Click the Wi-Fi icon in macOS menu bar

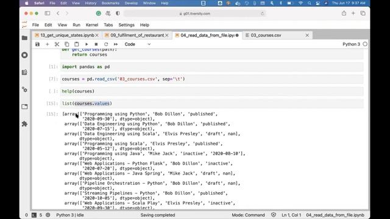coord(300,3)
